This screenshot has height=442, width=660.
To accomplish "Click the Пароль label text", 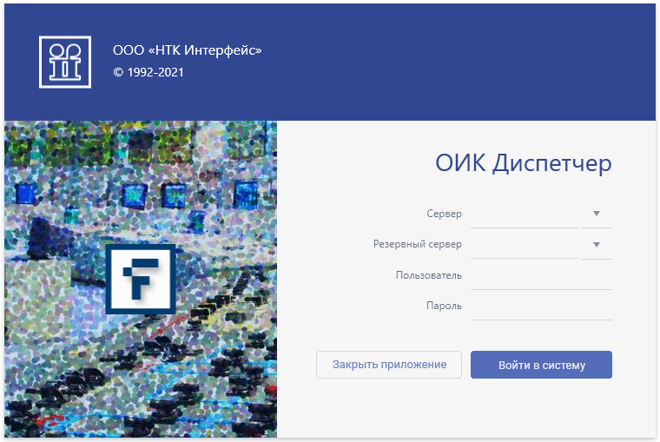I will click(444, 307).
